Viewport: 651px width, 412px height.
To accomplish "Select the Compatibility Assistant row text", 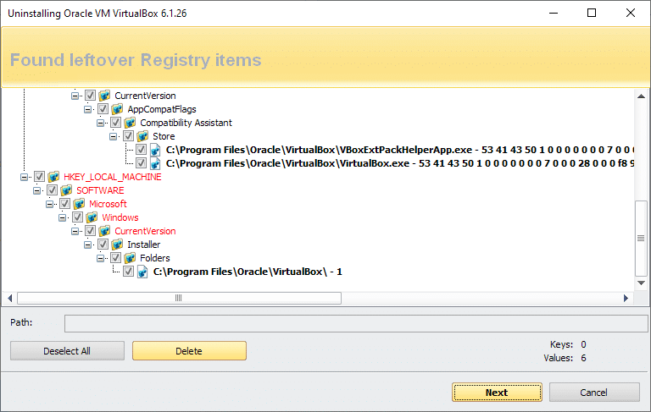I will point(186,123).
